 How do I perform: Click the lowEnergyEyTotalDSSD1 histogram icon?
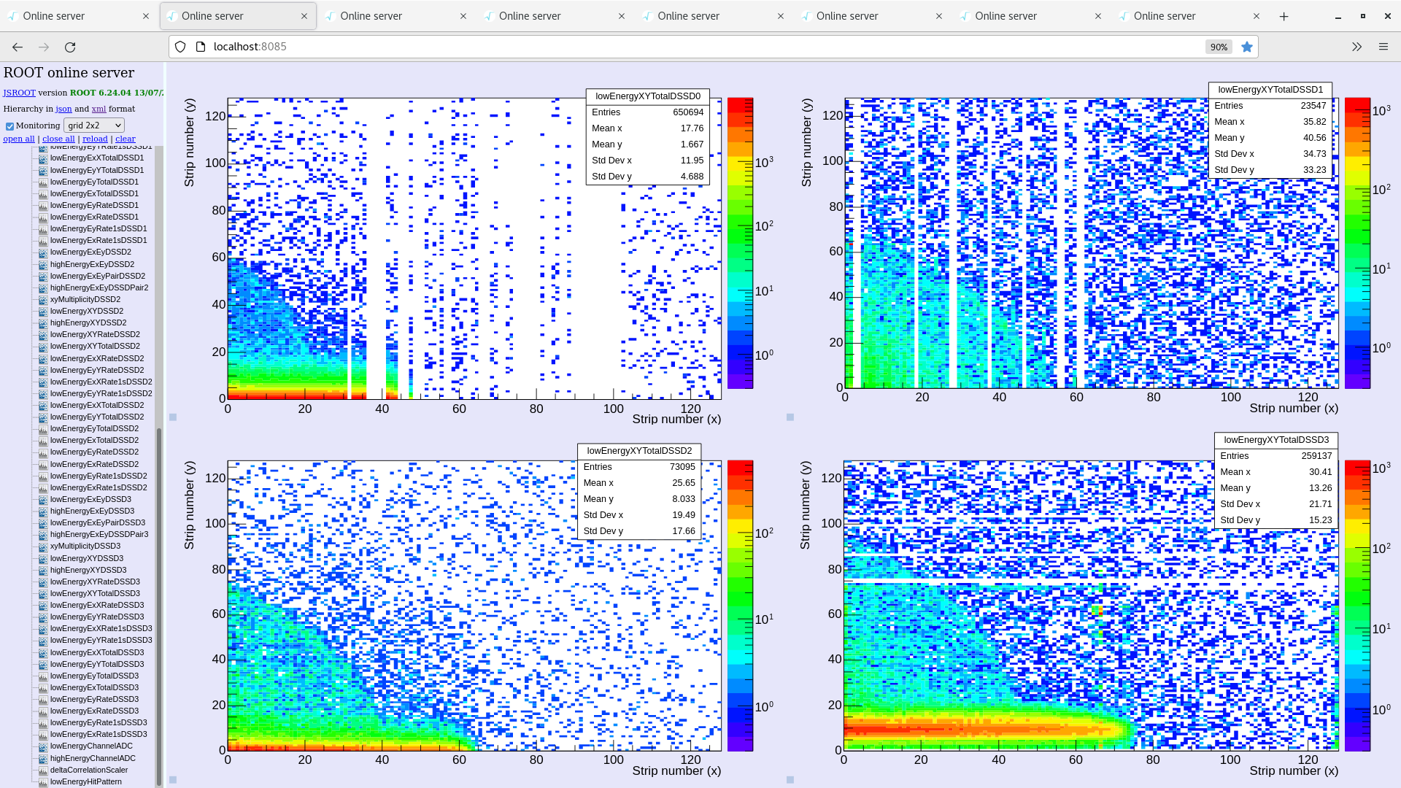tap(43, 182)
